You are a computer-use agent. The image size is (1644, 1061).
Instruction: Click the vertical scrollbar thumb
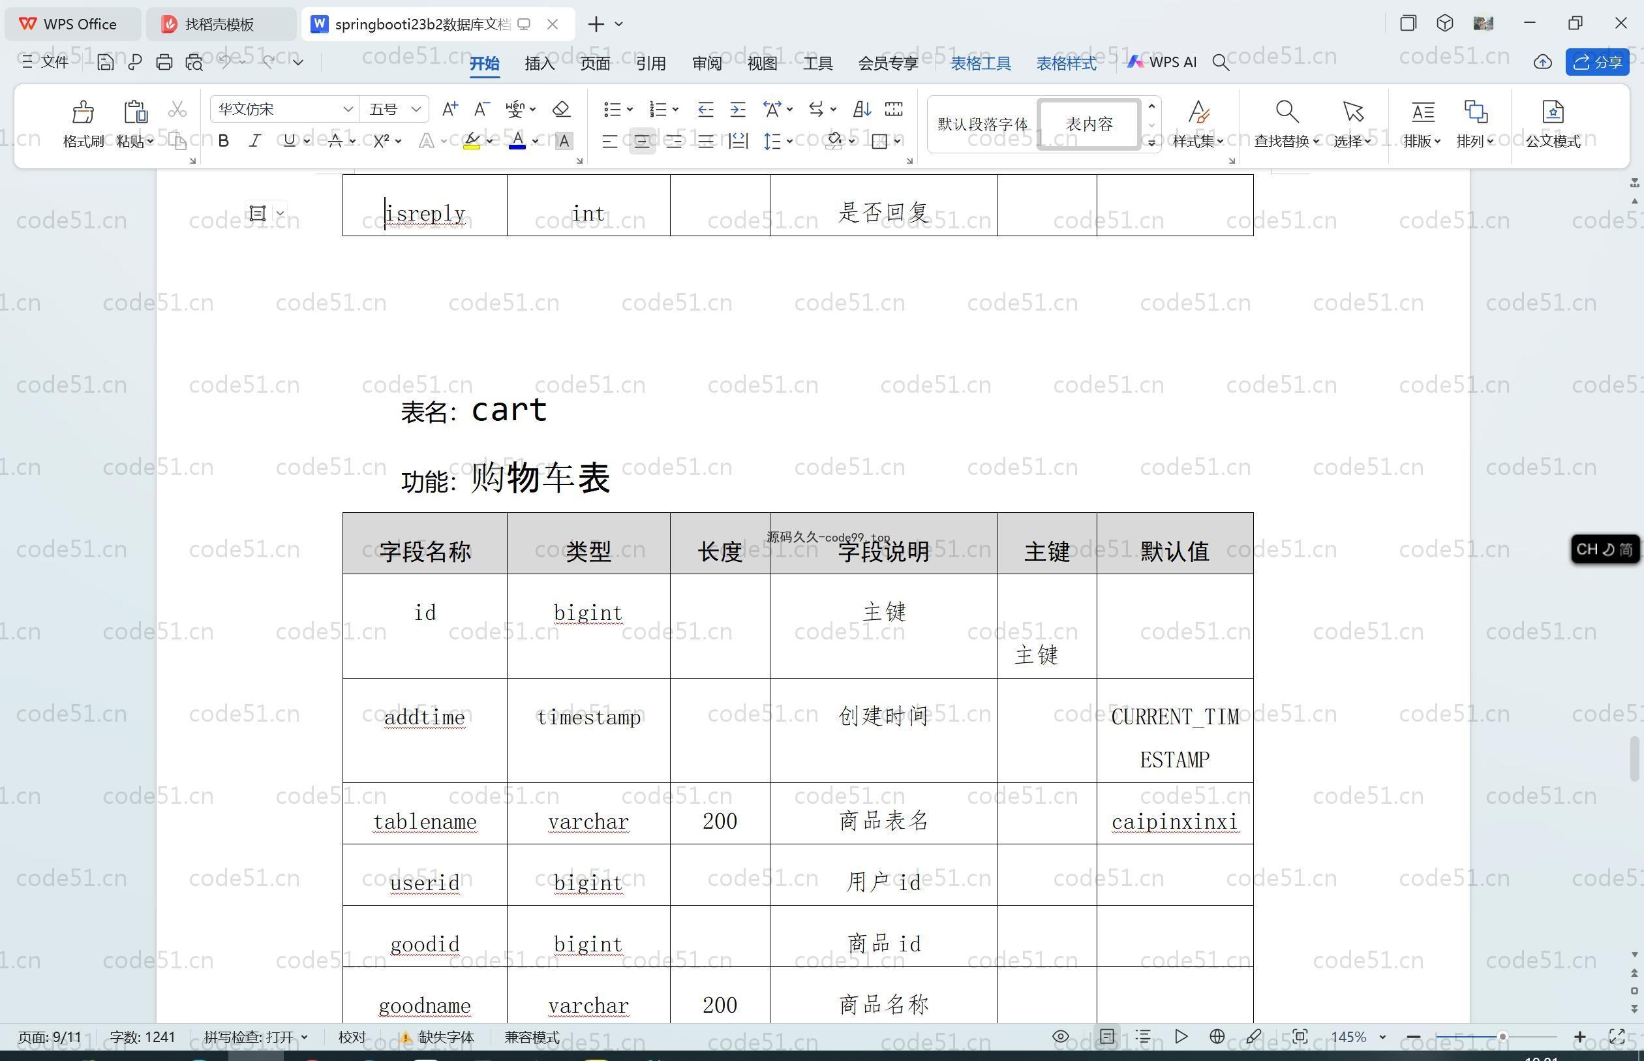point(1634,758)
